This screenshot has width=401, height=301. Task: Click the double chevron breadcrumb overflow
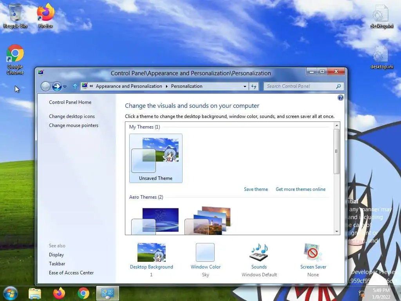tap(91, 86)
